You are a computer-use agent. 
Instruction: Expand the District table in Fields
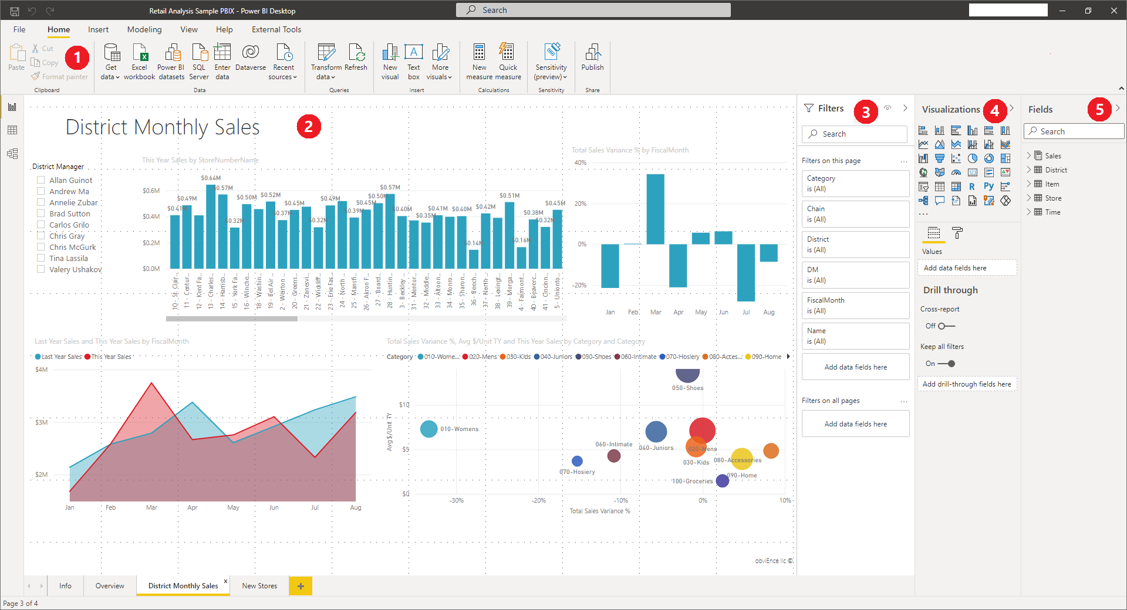(1029, 170)
